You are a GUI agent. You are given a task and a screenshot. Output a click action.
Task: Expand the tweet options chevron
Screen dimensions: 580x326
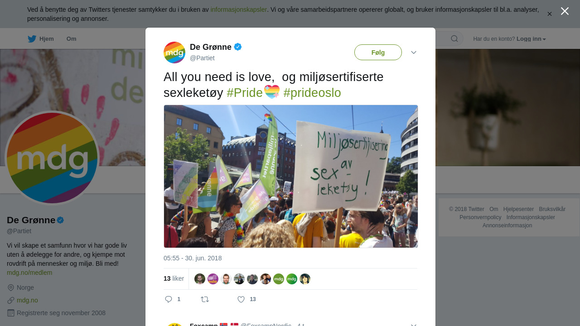[414, 53]
